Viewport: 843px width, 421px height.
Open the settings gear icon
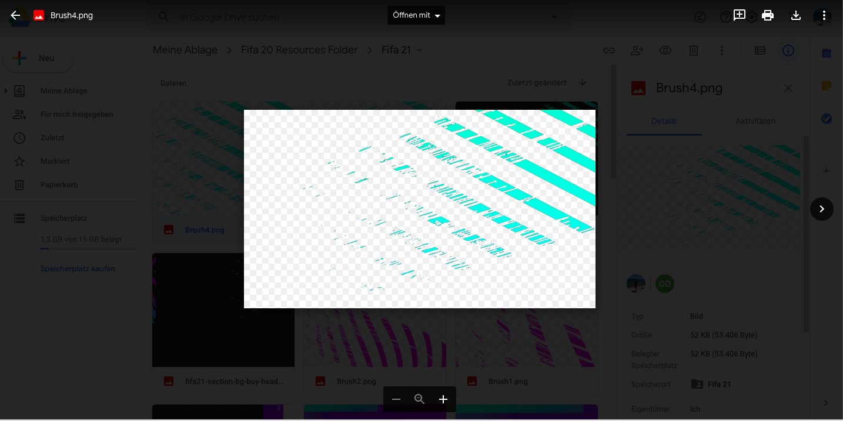[753, 18]
